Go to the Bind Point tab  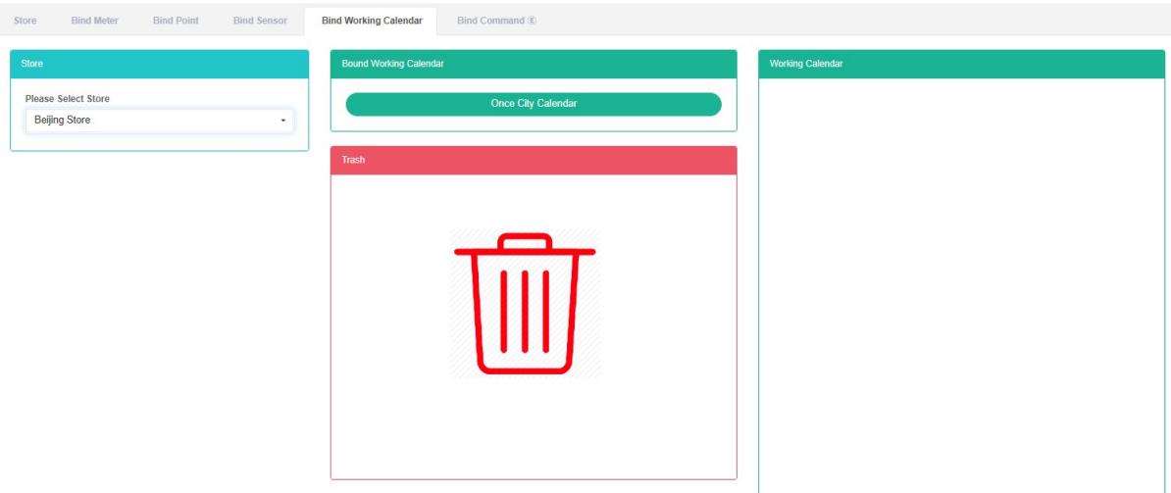[x=176, y=22]
